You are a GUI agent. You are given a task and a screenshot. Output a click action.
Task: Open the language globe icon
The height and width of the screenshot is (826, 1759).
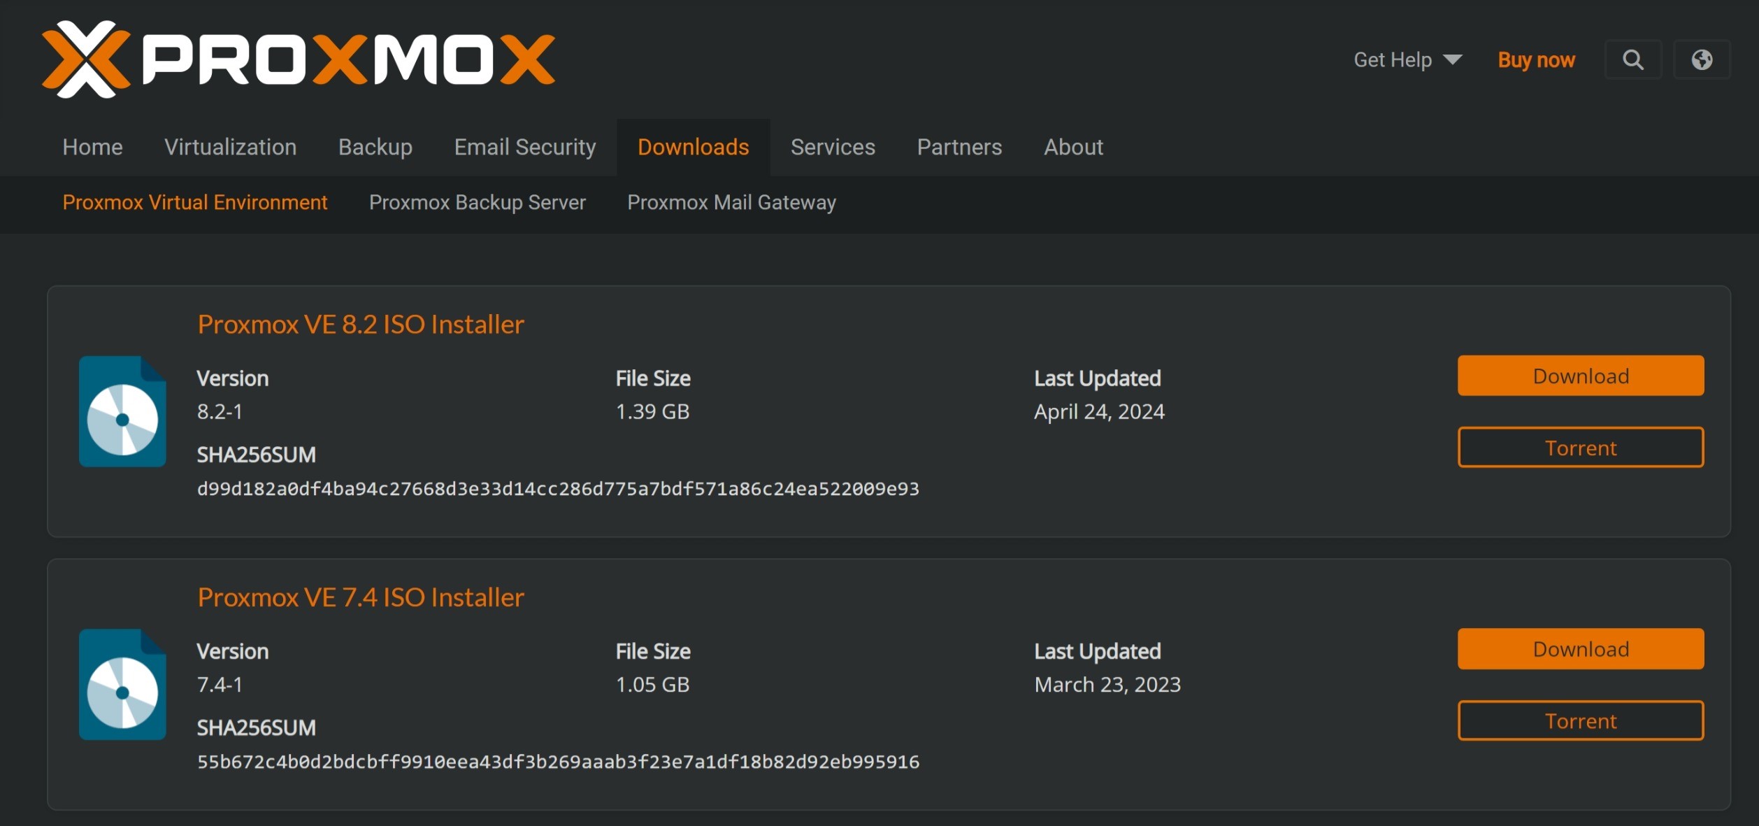[1702, 59]
